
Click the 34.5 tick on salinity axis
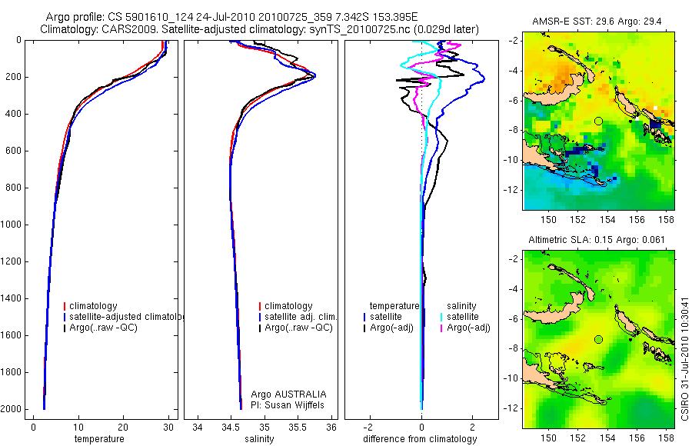coord(231,428)
